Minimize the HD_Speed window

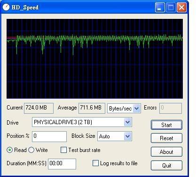(x=160, y=8)
